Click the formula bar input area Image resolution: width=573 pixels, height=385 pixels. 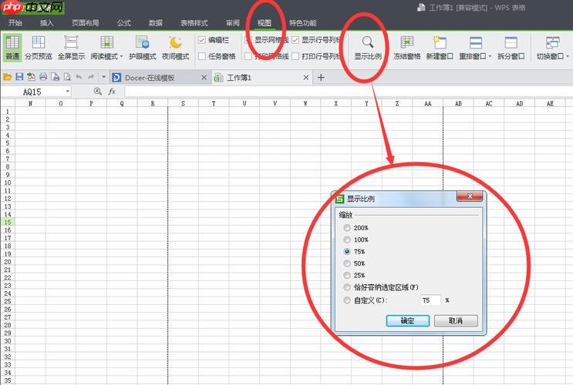(x=349, y=92)
